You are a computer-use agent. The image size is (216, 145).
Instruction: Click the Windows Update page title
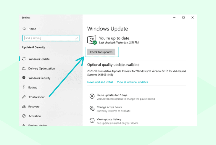tap(108, 29)
